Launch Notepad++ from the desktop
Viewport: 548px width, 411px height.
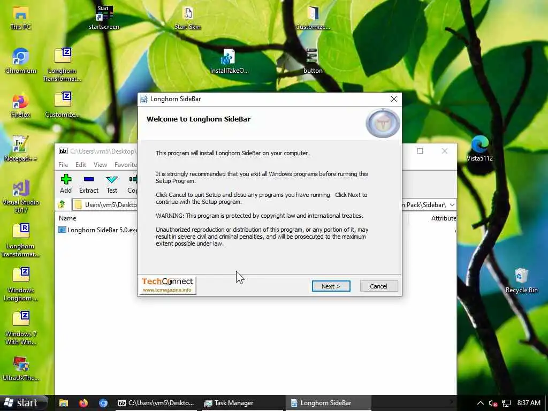pos(21,149)
